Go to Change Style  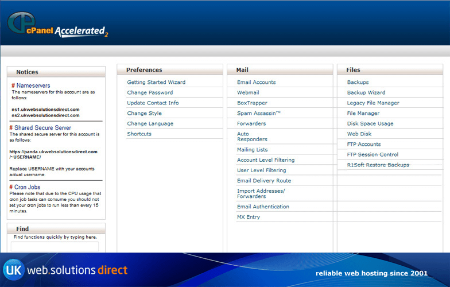[144, 114]
